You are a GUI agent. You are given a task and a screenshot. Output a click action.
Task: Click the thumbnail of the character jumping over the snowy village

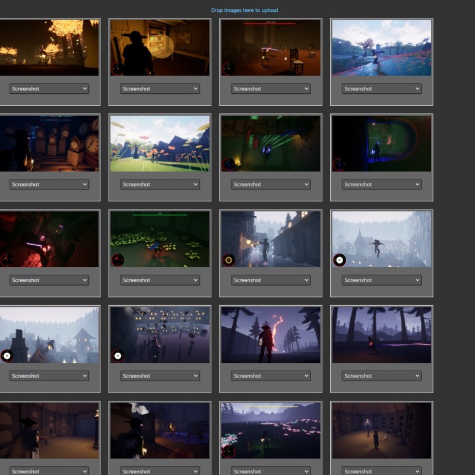coord(381,239)
